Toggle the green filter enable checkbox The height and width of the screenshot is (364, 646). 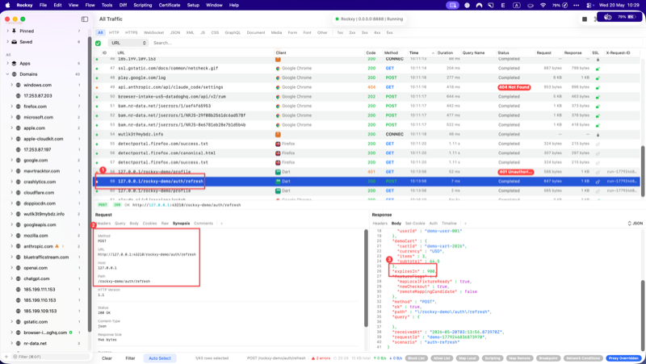(x=98, y=44)
